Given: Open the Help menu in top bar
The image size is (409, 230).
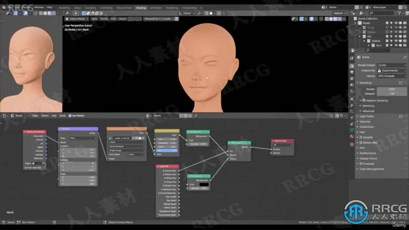Looking at the screenshot, I should tap(49, 7).
